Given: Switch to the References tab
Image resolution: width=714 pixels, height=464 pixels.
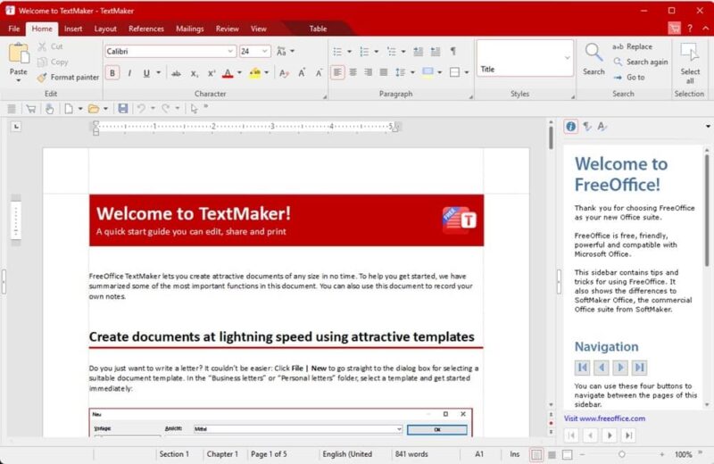Looking at the screenshot, I should [146, 29].
